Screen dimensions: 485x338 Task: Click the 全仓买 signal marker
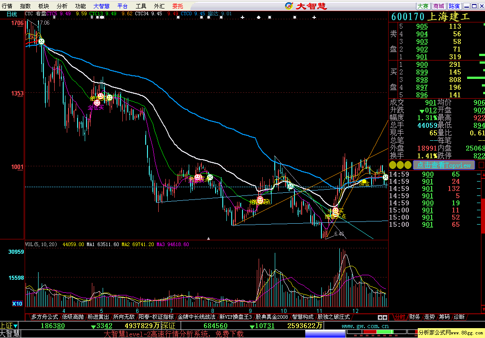(96, 108)
